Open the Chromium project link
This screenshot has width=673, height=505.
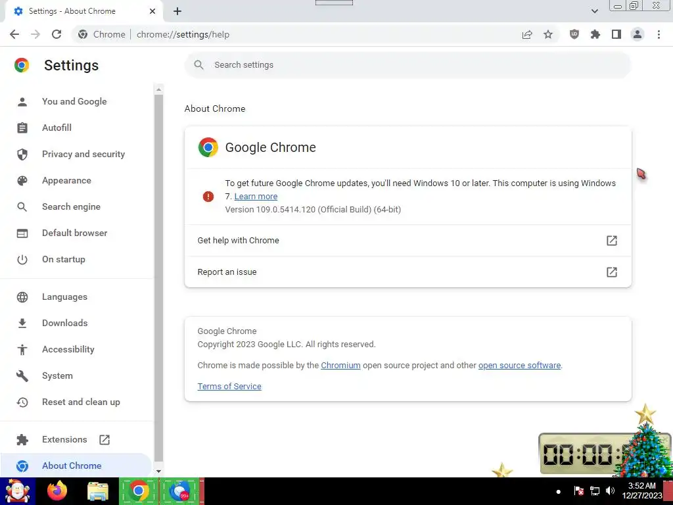pos(340,365)
